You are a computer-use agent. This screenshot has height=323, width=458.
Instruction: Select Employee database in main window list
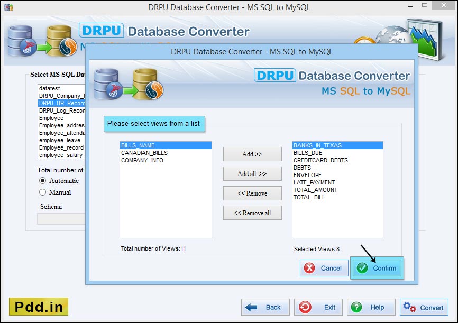[62, 118]
